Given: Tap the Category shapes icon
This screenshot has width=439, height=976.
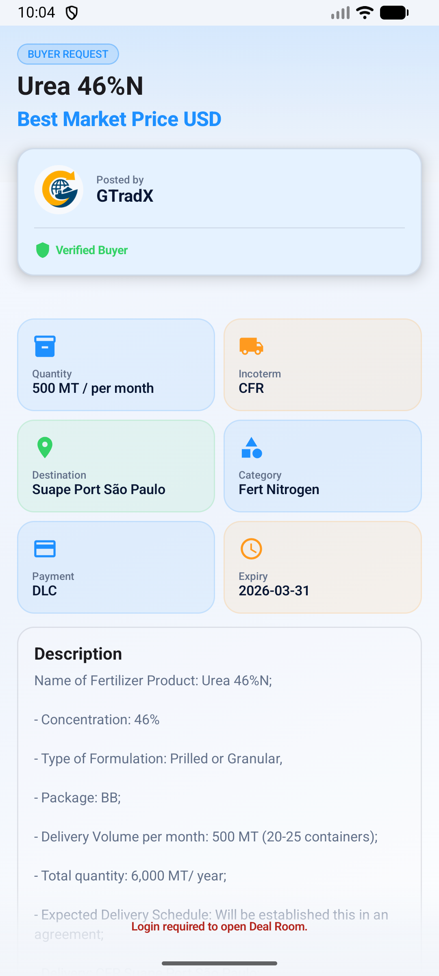Looking at the screenshot, I should click(x=252, y=447).
